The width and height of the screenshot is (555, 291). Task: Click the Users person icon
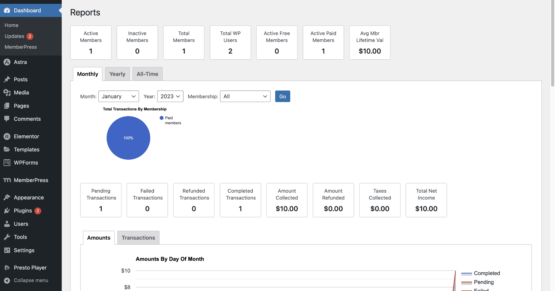pyautogui.click(x=7, y=224)
